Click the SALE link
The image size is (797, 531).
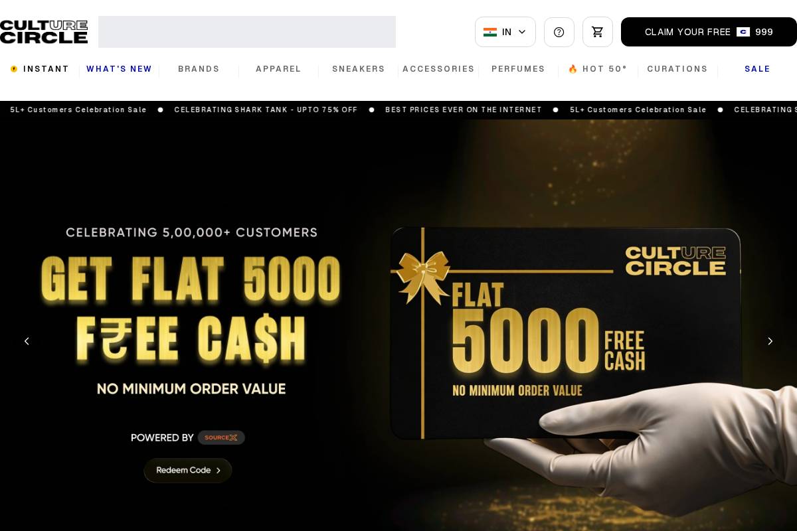(757, 69)
